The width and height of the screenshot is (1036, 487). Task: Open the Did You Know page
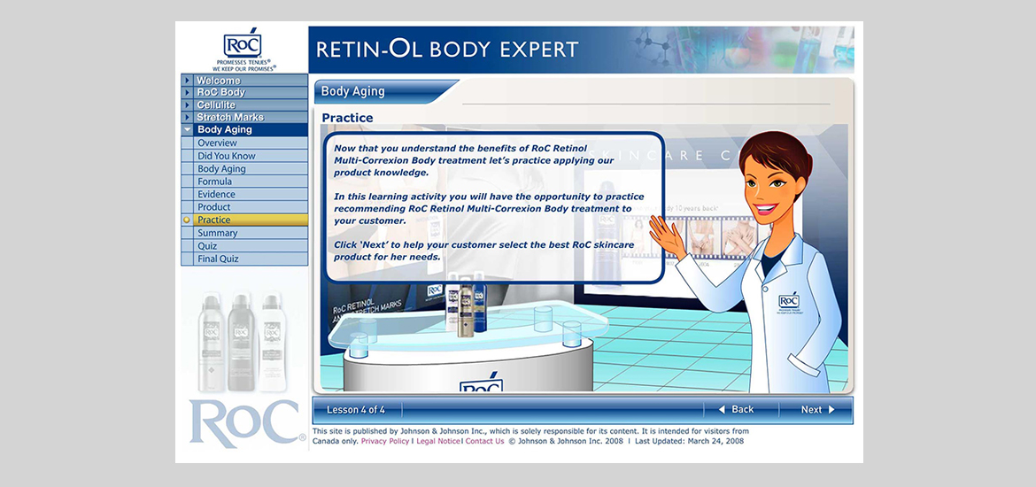pyautogui.click(x=226, y=156)
